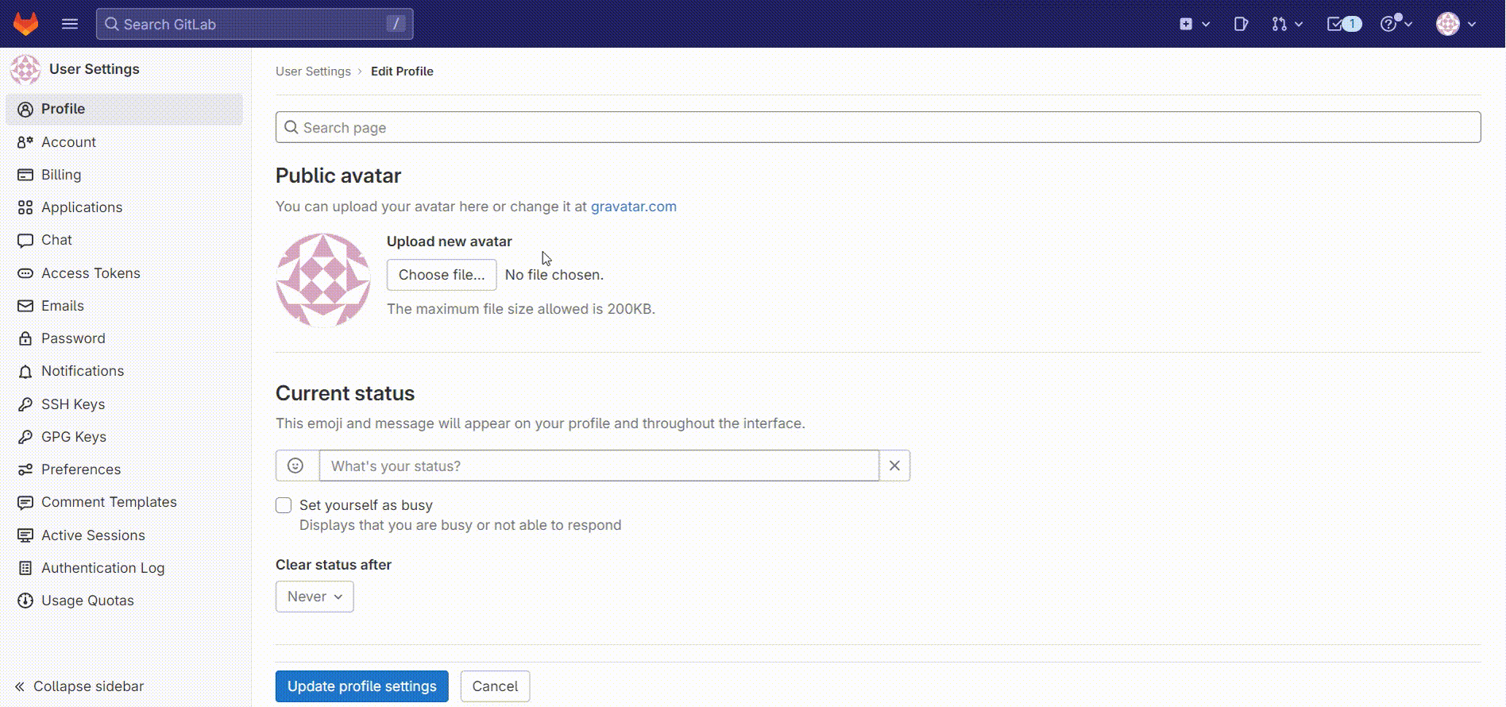This screenshot has width=1506, height=707.
Task: Go to SSH Keys settings
Action: [73, 404]
